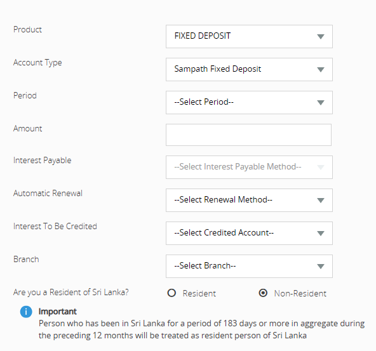Screen dimensions: 376x351
Task: Open the Sampath Fixed Deposit account dropdown
Action: 249,69
